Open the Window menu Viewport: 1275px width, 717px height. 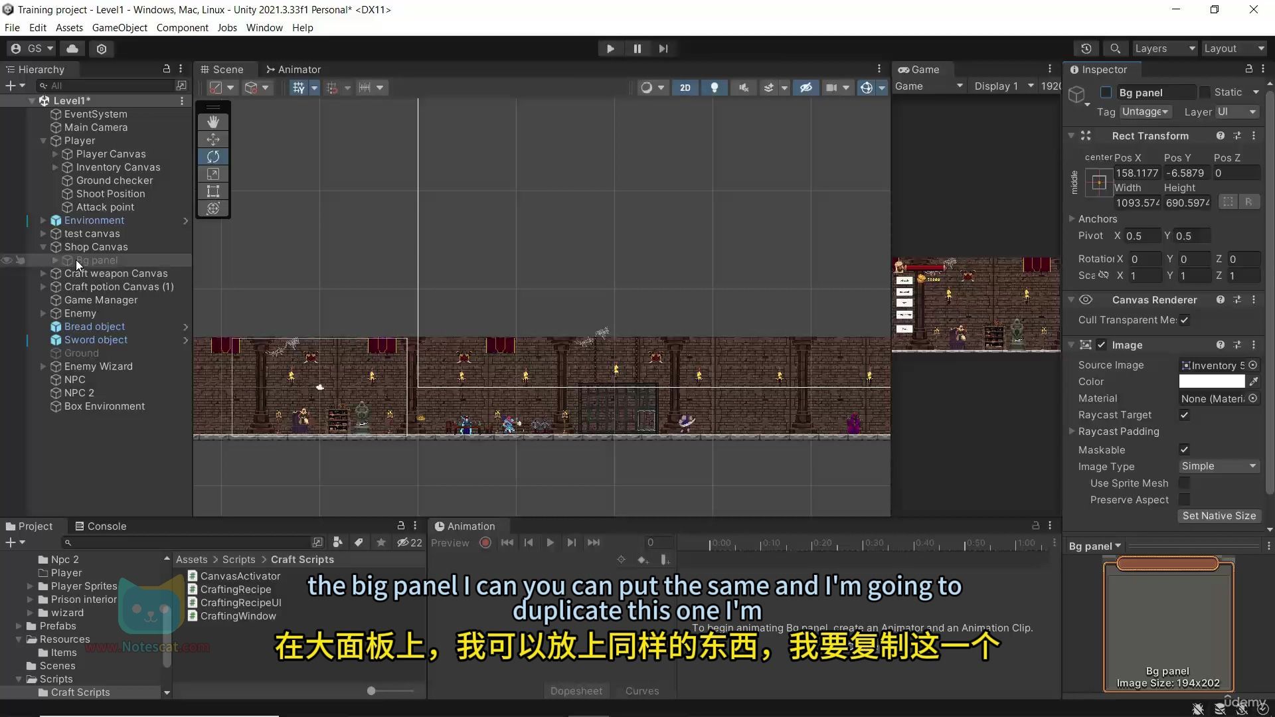pos(264,27)
